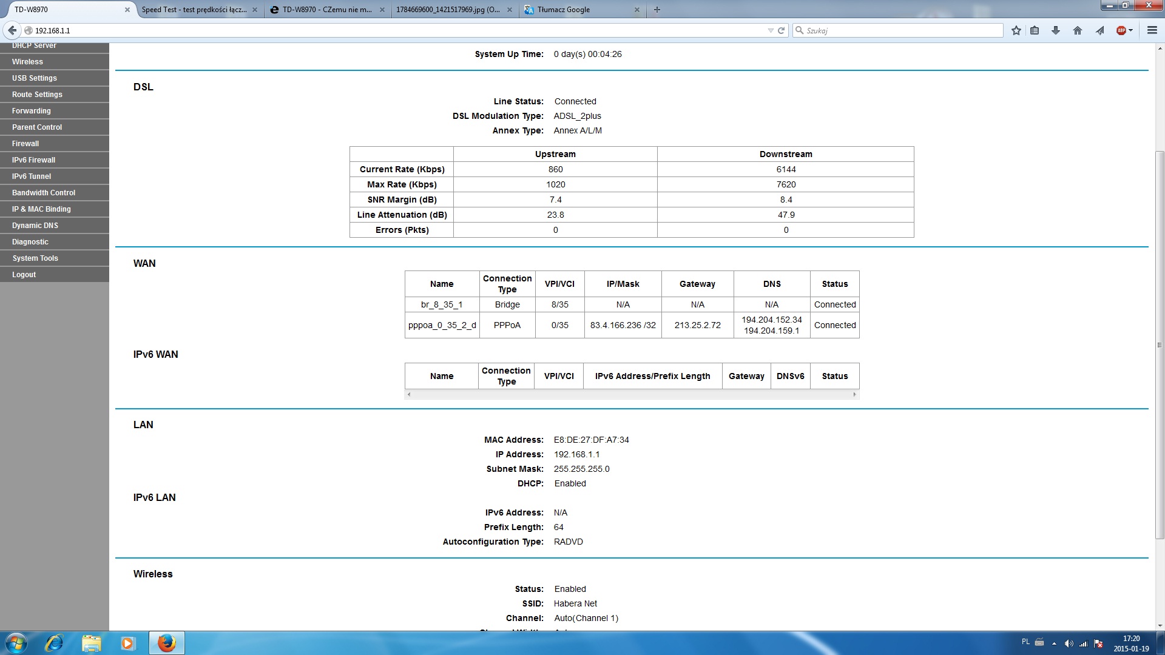Switch to the Speed Test tab
Viewport: 1165px width, 655px height.
coord(194,10)
